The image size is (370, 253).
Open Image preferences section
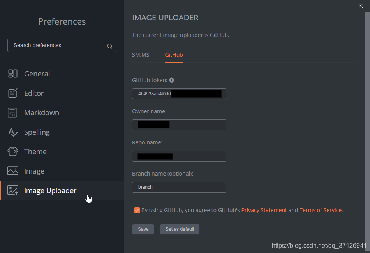coord(34,171)
